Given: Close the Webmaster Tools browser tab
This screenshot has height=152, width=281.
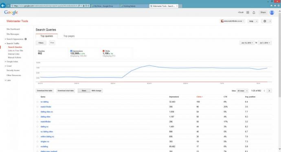Looking at the screenshot, I should point(177,6).
